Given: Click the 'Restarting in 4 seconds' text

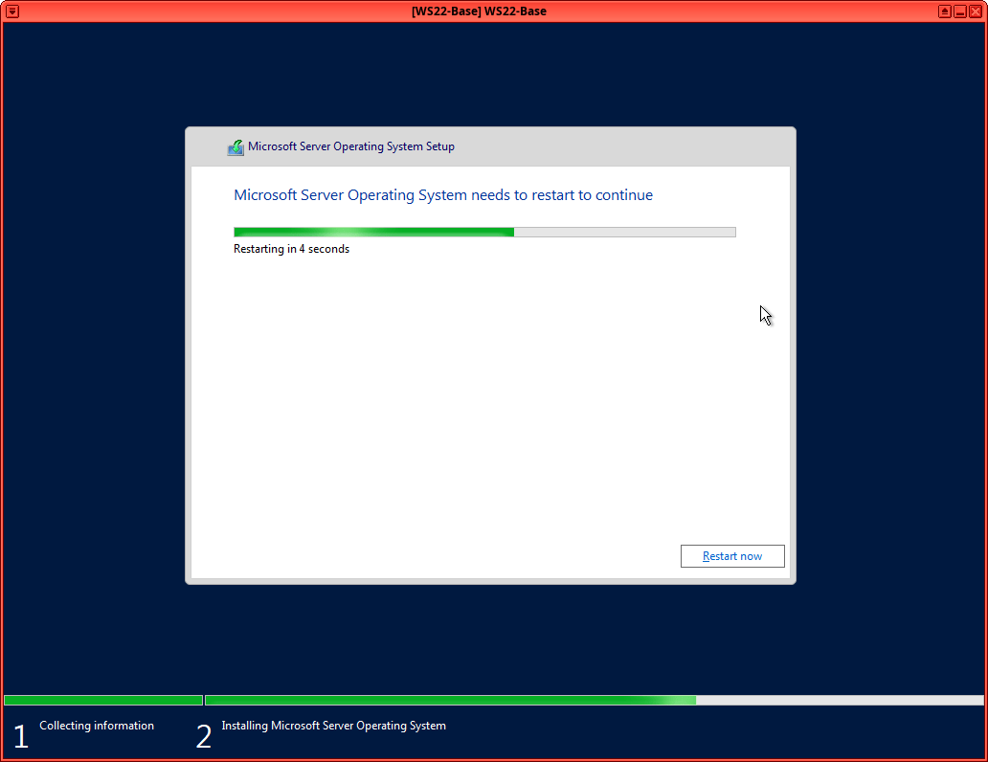Looking at the screenshot, I should point(291,249).
